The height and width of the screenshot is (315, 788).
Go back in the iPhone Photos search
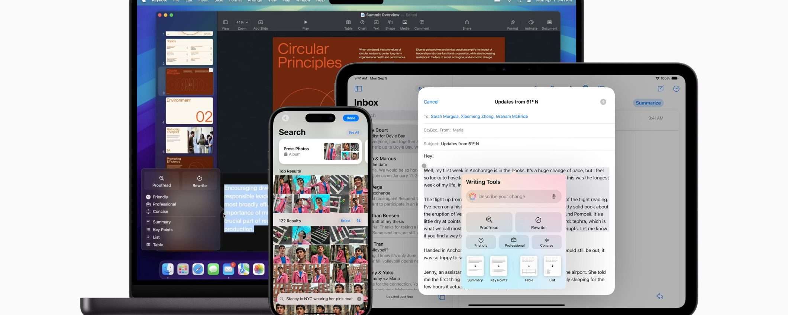point(285,118)
